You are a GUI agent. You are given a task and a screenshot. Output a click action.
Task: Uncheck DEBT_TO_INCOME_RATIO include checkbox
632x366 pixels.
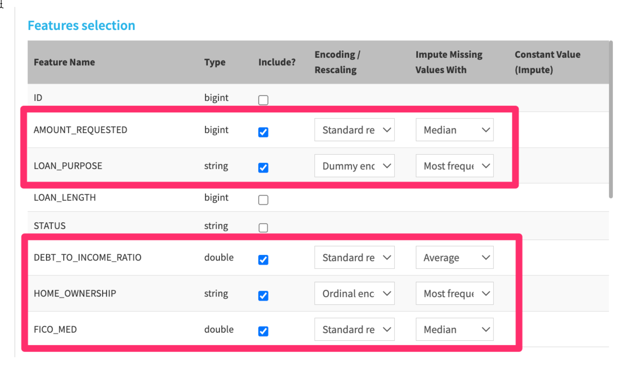[263, 260]
